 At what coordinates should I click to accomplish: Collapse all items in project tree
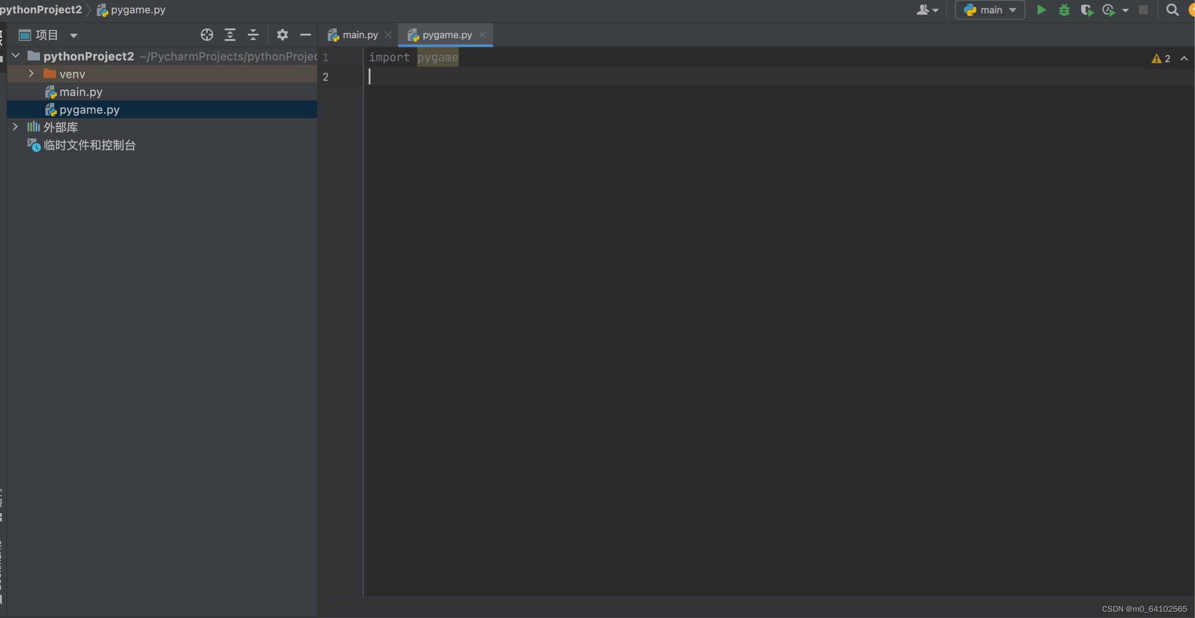pyautogui.click(x=253, y=35)
